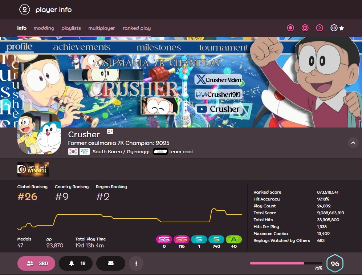Image resolution: width=362 pixels, height=275 pixels.
Task: Switch to osu!taiko game mode icon
Action: click(x=305, y=28)
